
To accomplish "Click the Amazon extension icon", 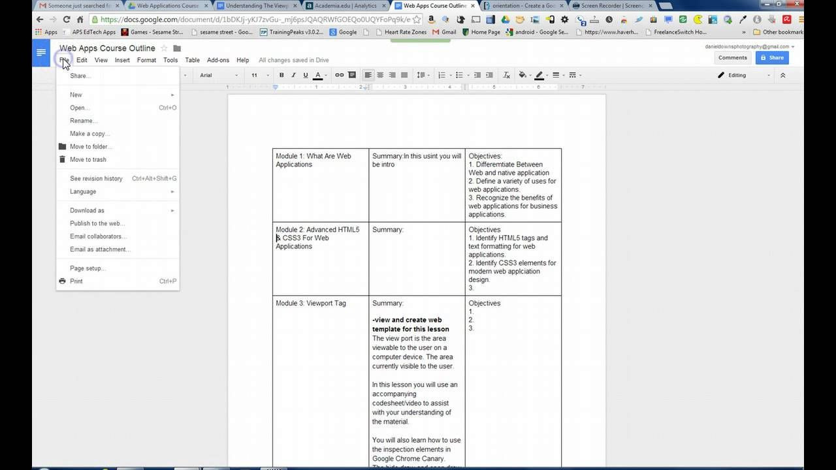I will pyautogui.click(x=431, y=19).
